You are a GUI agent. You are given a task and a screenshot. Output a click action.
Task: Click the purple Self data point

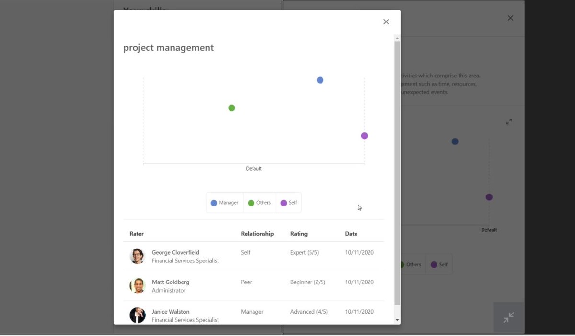[x=364, y=135]
